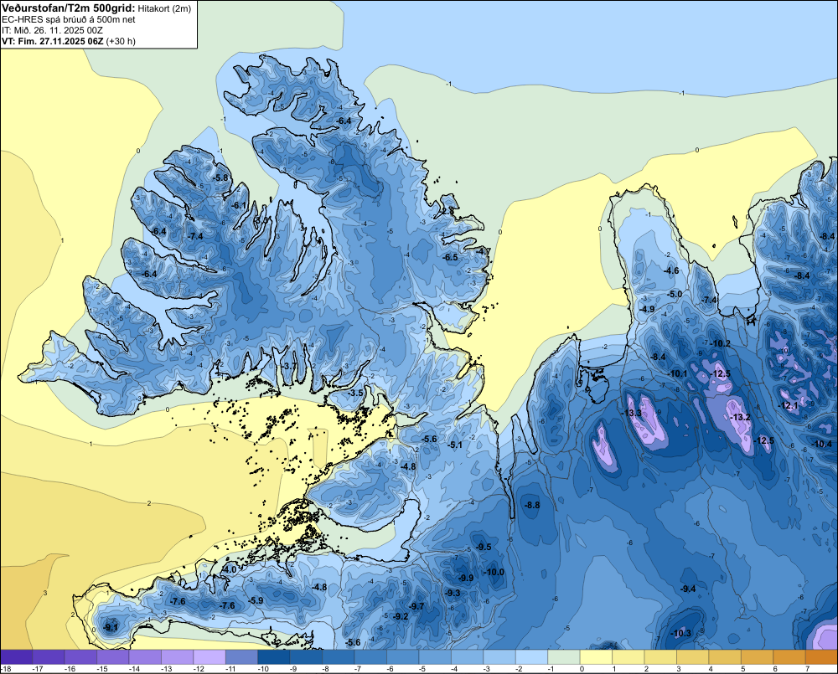This screenshot has height=674, width=838.
Task: Click the -6.1 temperature value on the map
Action: (238, 206)
